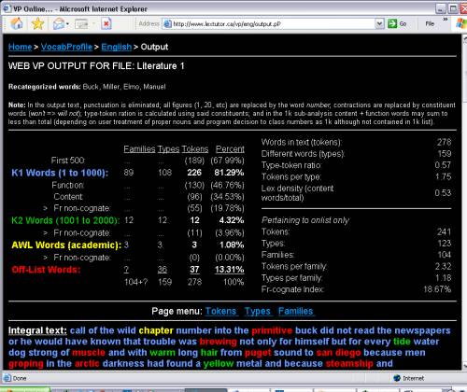Image resolution: width=467 pixels, height=392 pixels.
Task: Click the page icon in address bar
Action: coord(167,24)
